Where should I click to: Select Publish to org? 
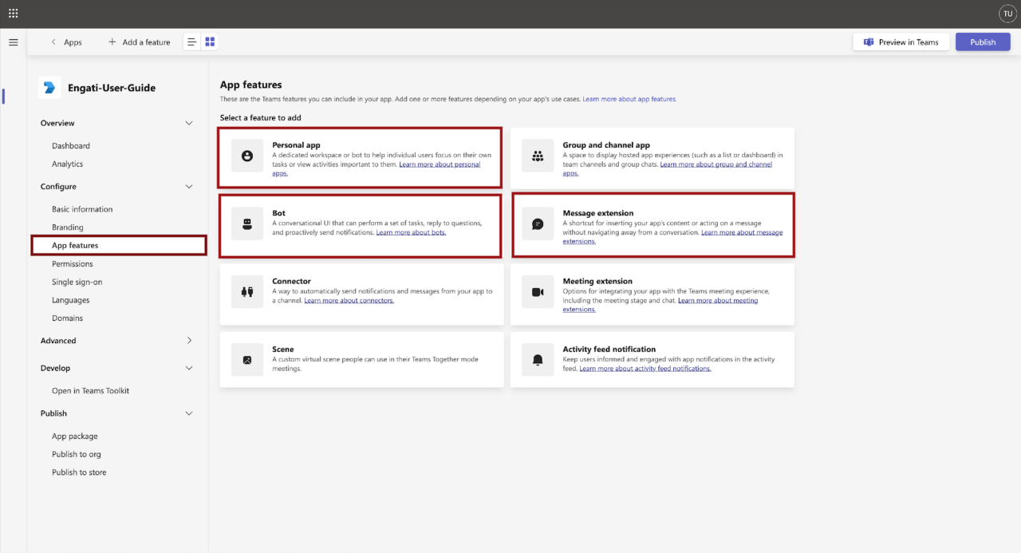[x=77, y=454]
